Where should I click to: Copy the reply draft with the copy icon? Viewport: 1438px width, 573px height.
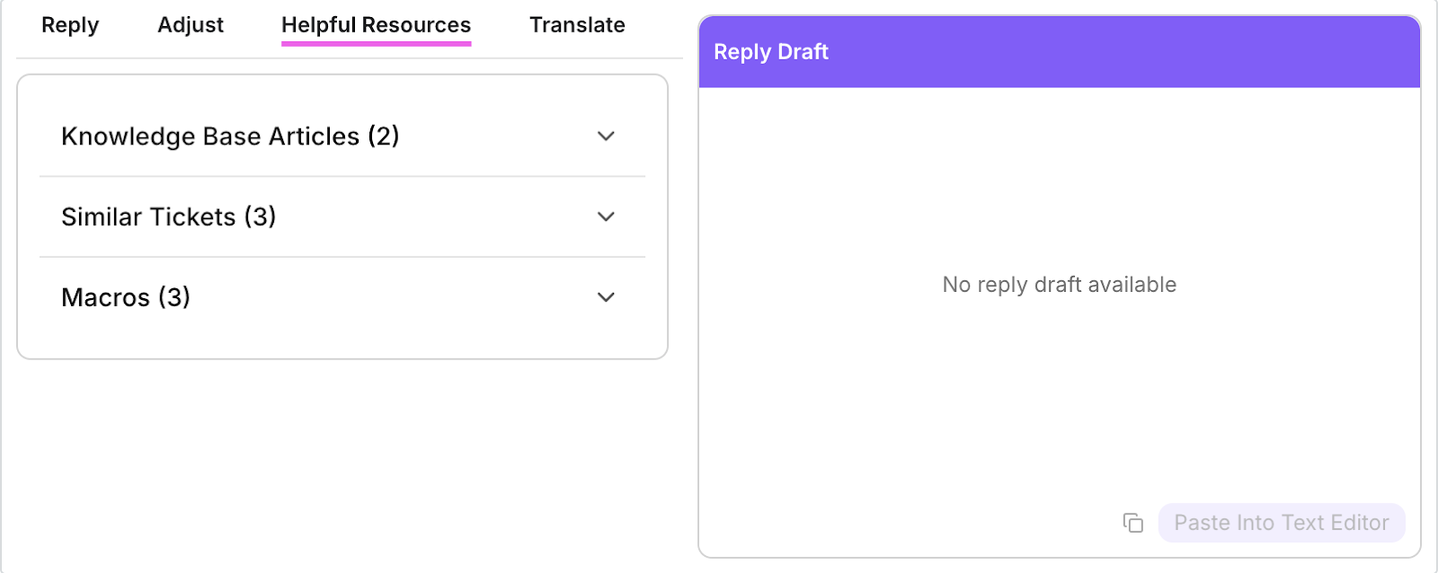tap(1132, 523)
